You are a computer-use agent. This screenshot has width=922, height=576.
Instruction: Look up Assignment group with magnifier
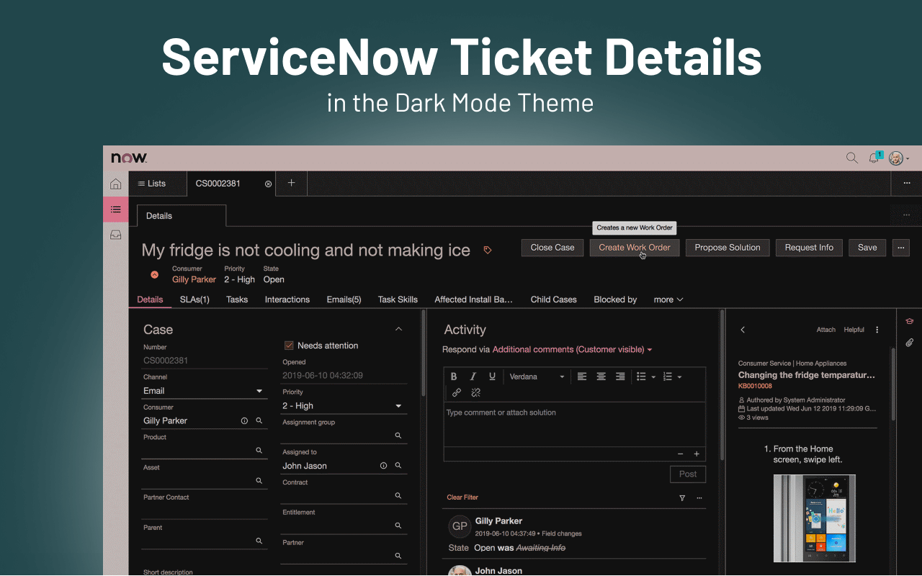point(398,436)
